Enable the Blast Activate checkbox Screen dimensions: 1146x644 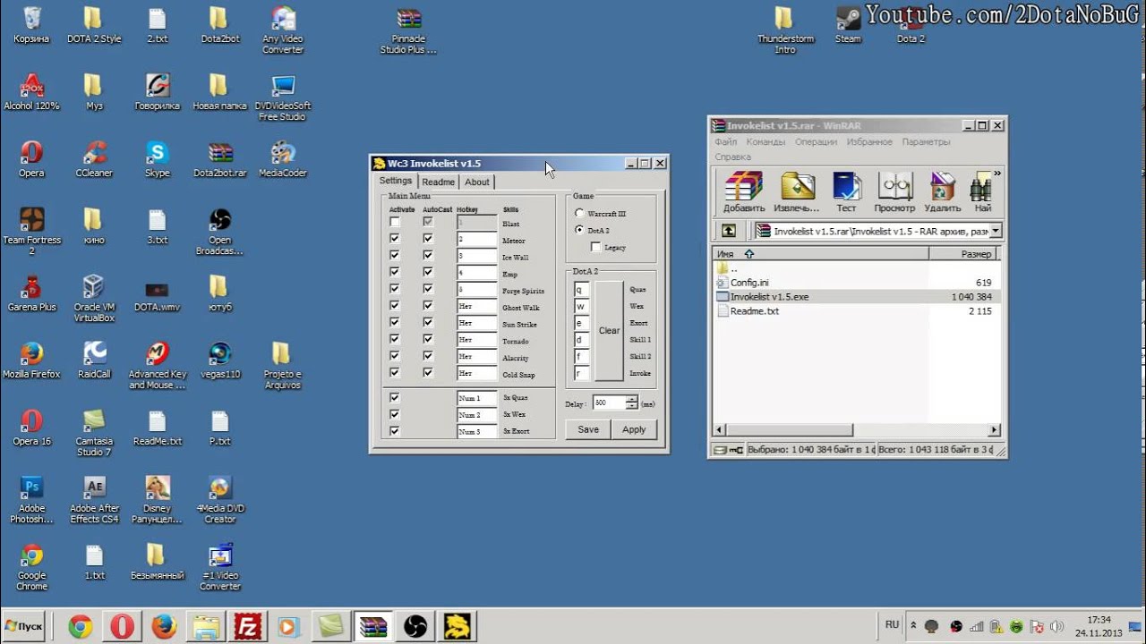point(395,222)
